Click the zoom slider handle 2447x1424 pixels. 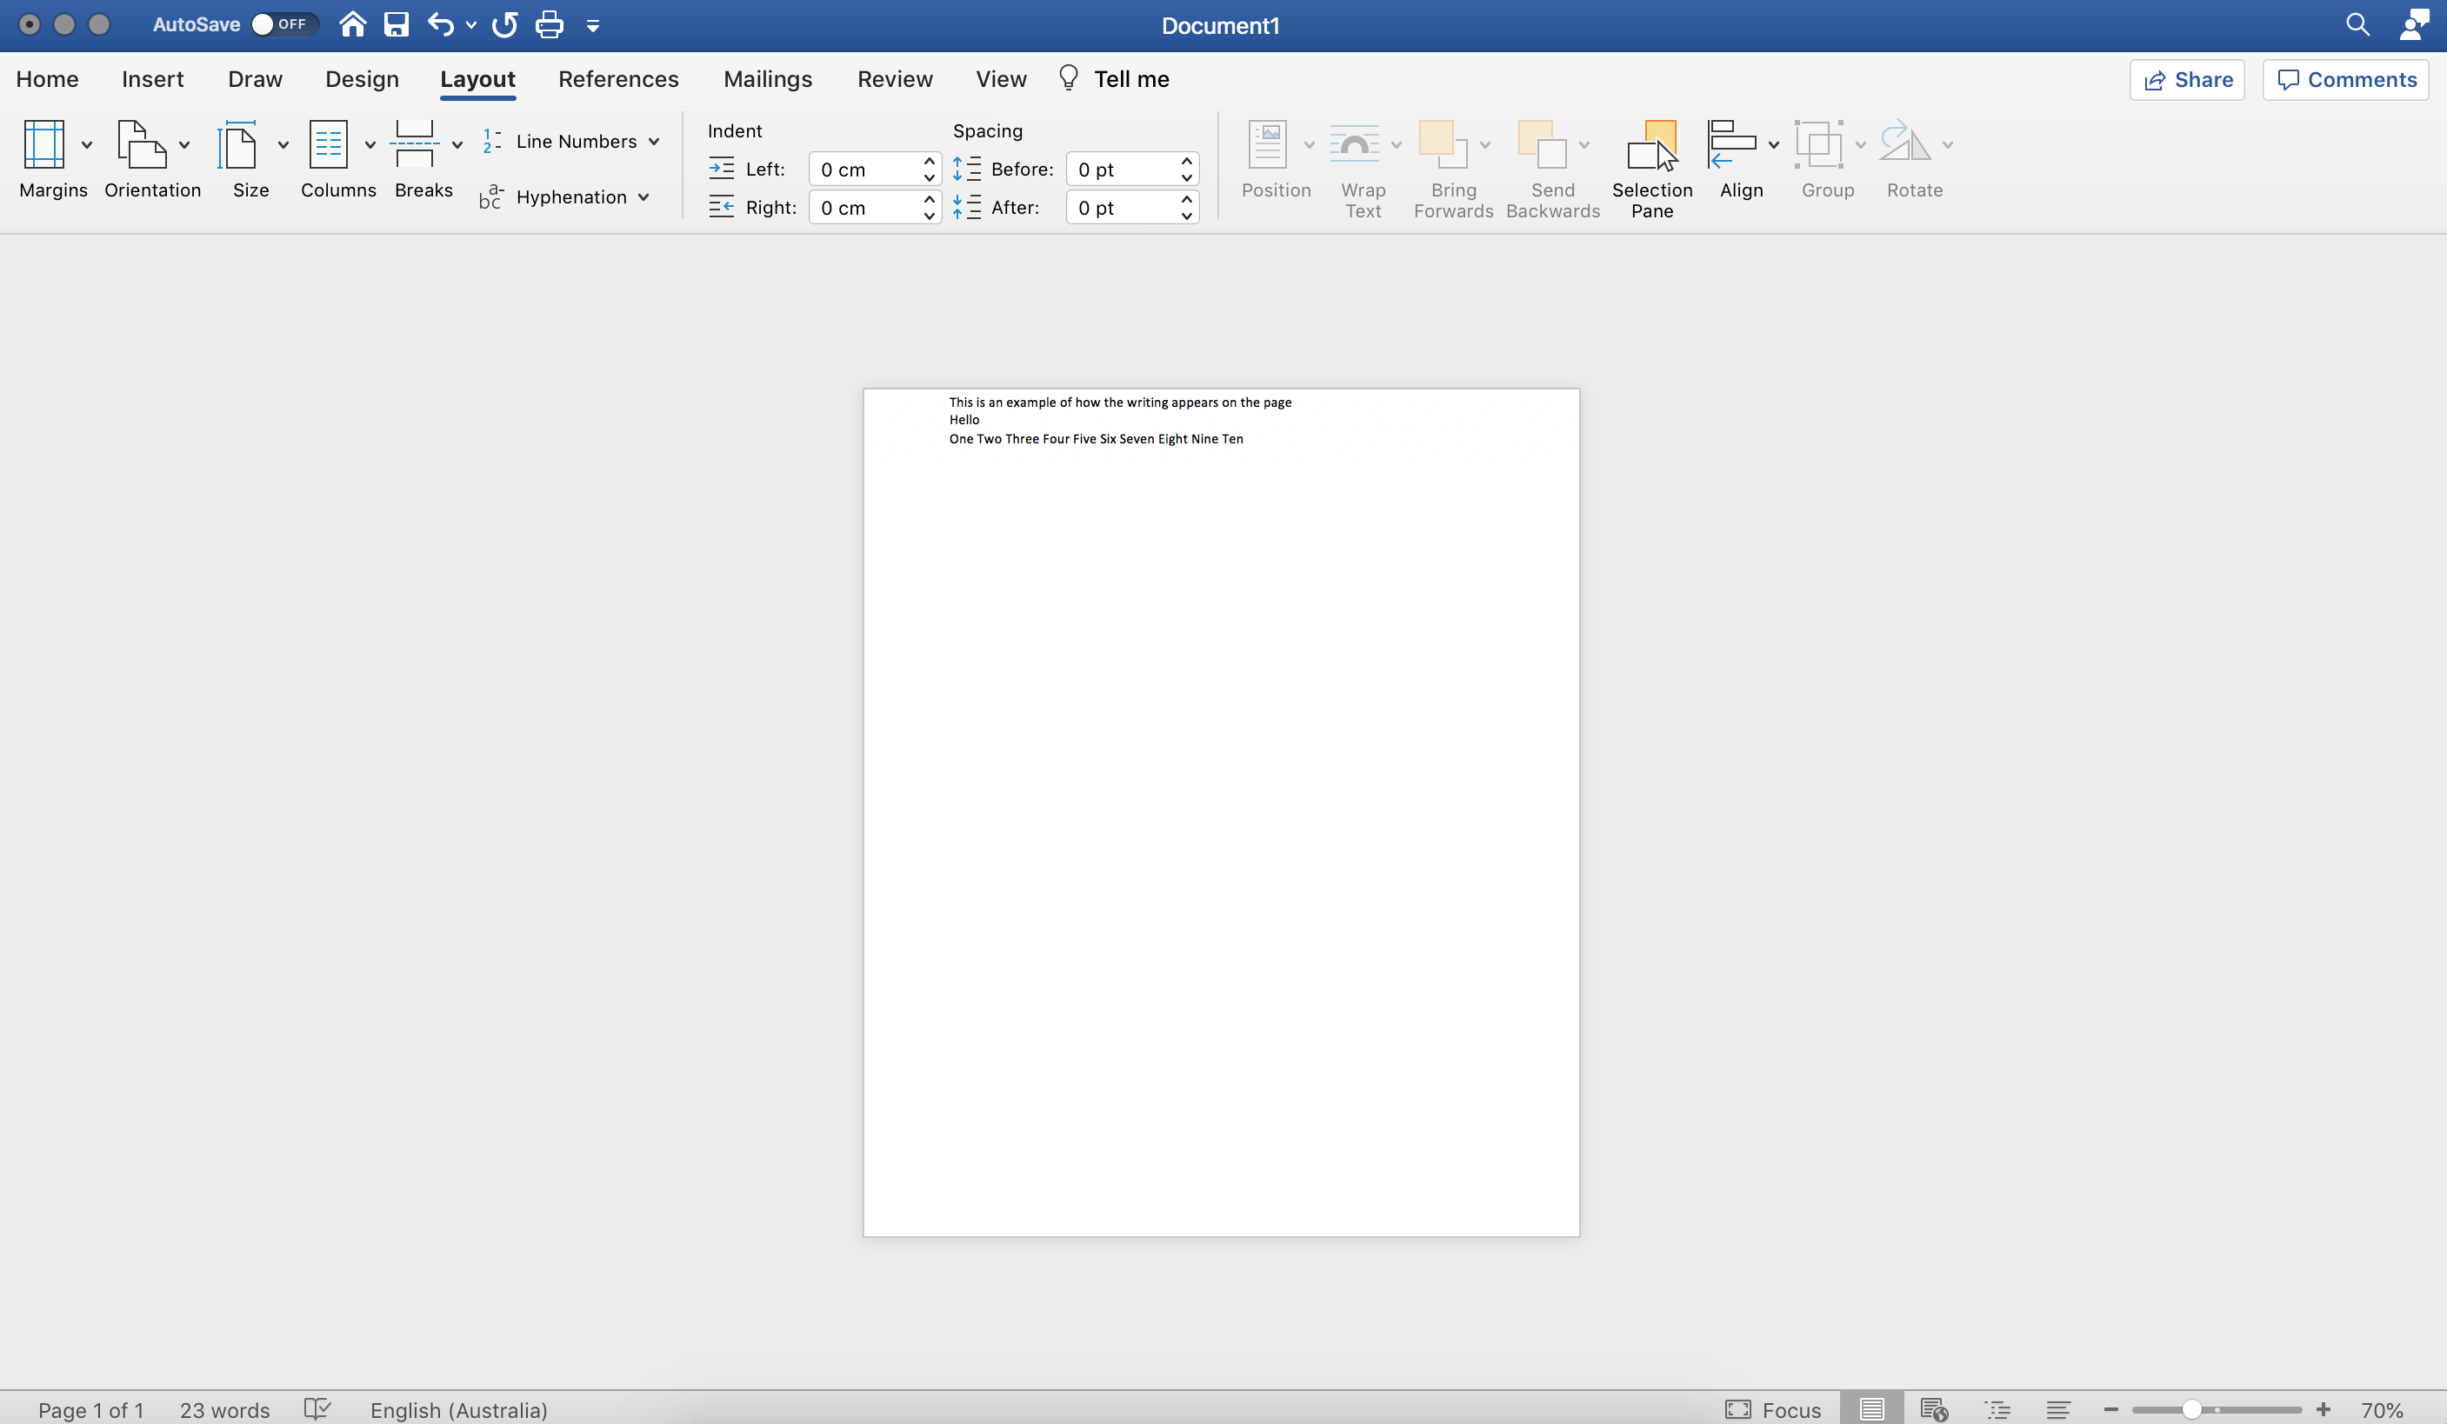click(x=2190, y=1408)
